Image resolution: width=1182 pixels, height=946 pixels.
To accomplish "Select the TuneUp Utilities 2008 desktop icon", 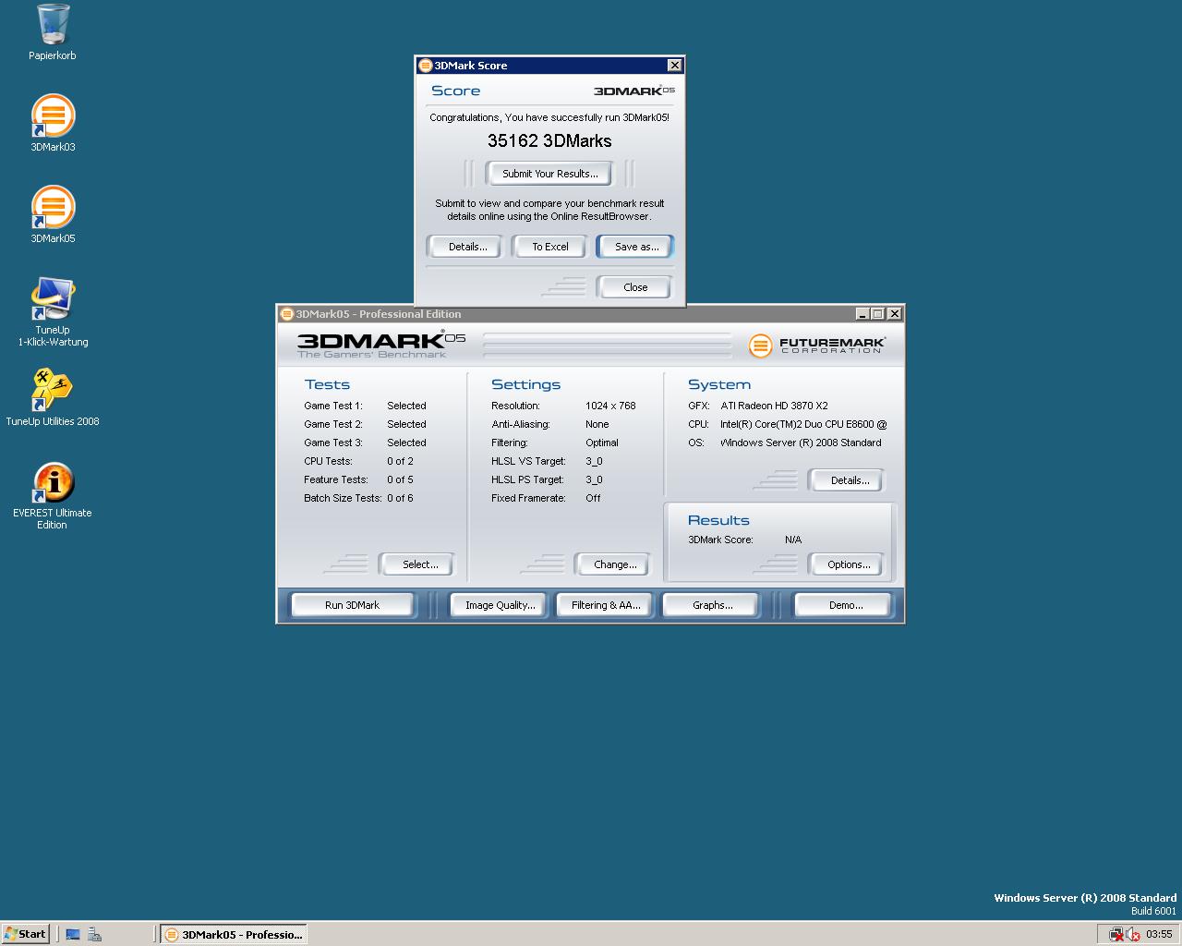I will (53, 397).
